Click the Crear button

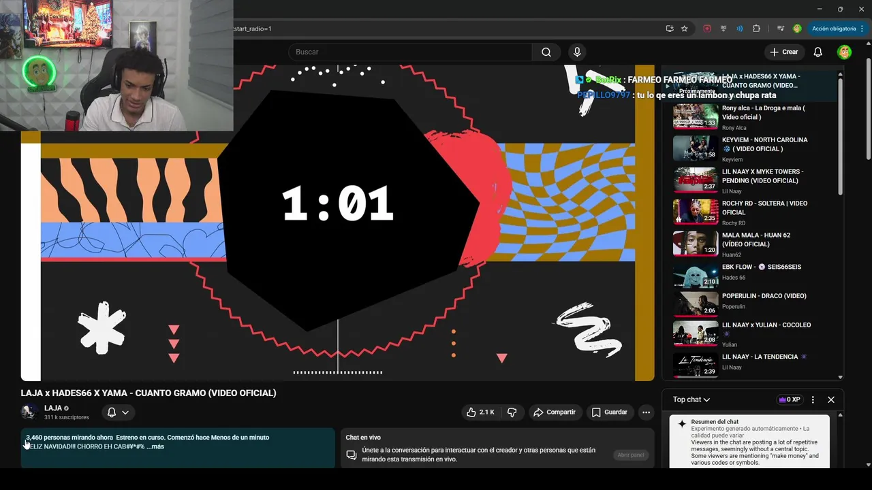(783, 52)
